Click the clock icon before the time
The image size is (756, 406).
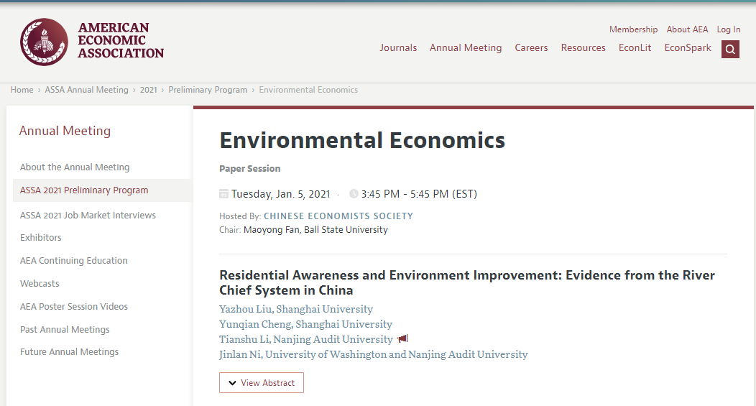354,194
